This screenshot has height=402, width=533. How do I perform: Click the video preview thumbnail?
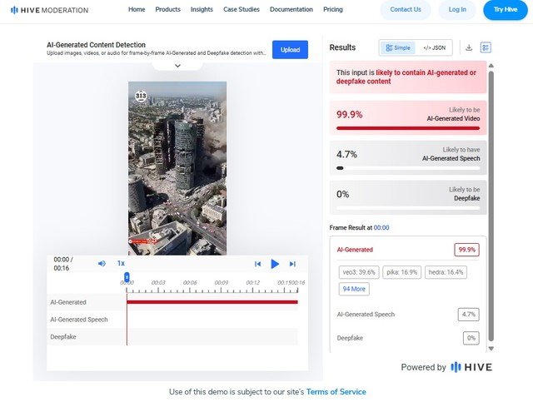click(x=177, y=167)
